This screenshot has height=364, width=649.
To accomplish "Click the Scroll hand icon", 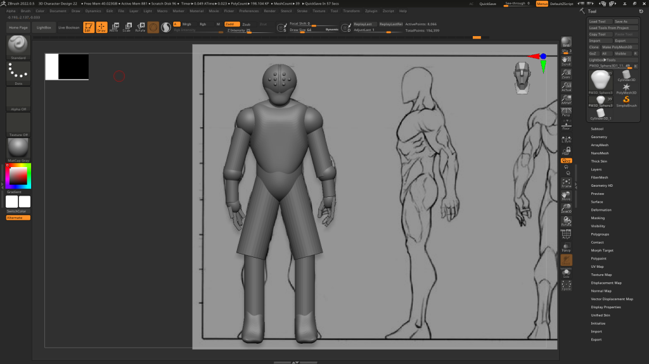I will [x=566, y=60].
